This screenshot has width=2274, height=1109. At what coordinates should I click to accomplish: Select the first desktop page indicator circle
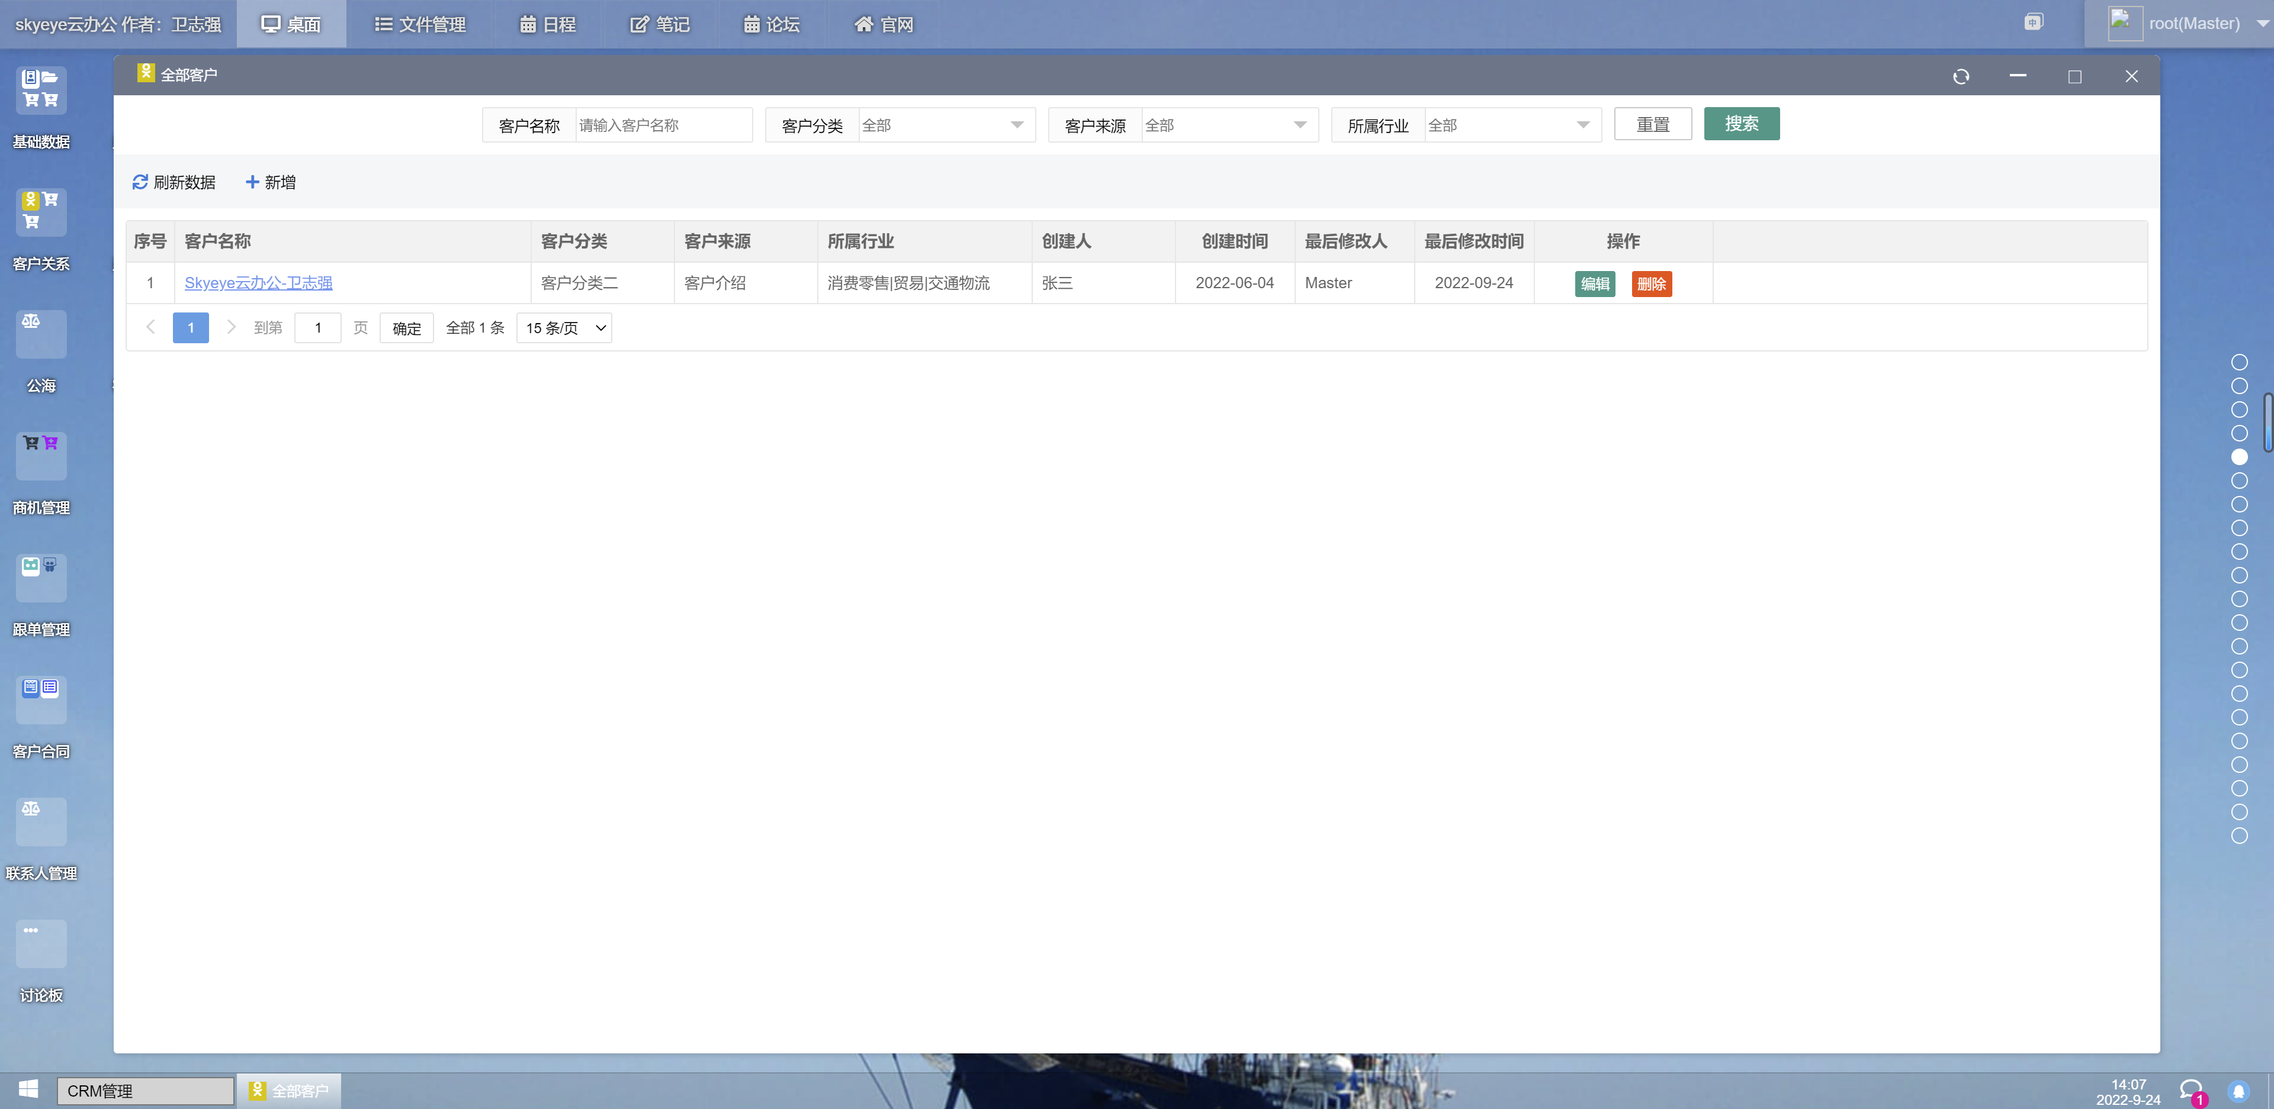[x=2238, y=362]
